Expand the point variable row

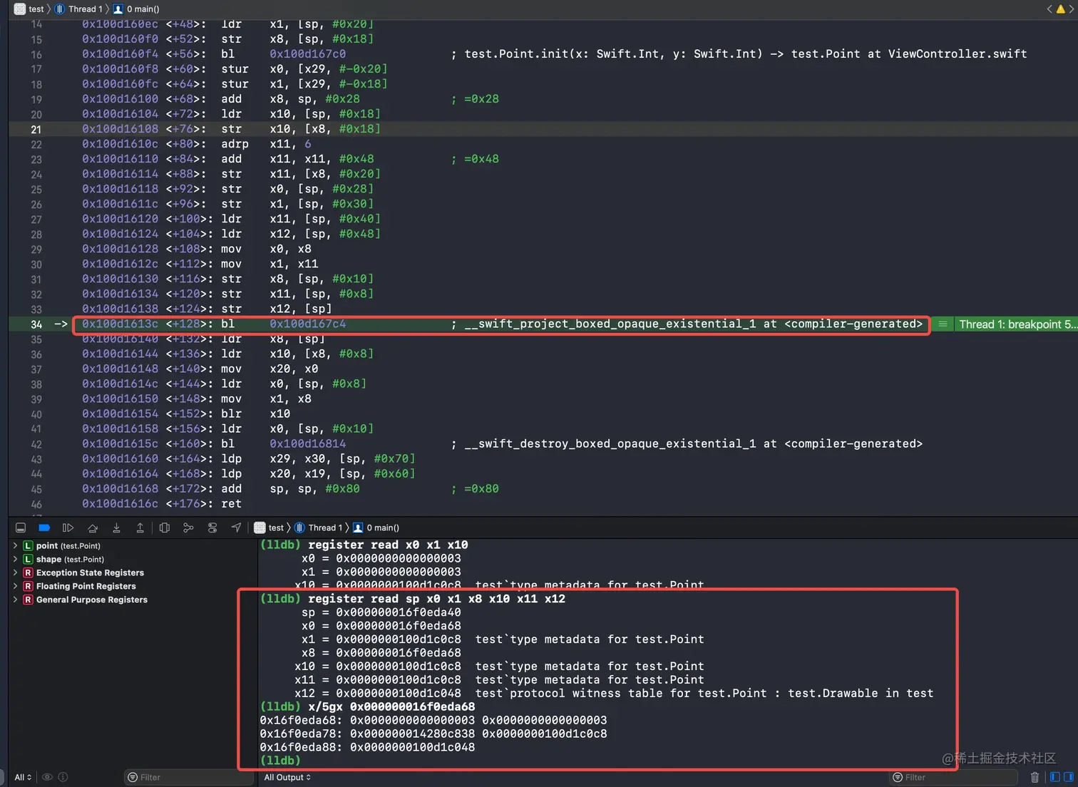point(15,545)
